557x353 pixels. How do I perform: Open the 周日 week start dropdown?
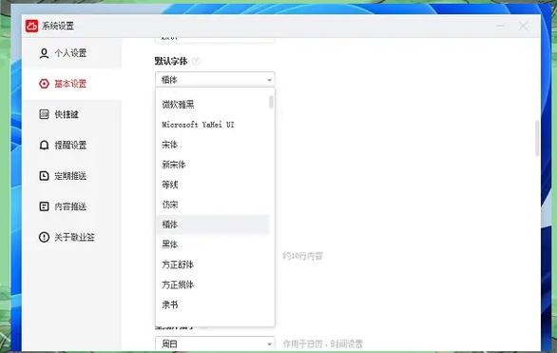coord(215,343)
